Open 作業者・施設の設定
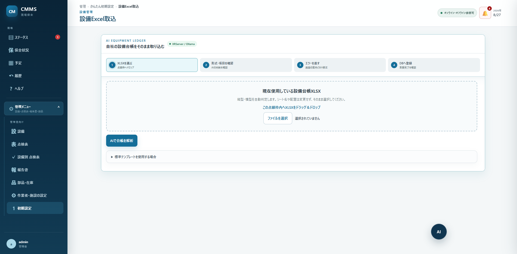 pos(35,195)
